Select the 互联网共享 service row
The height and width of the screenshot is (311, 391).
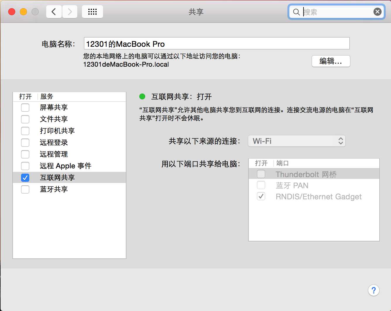69,178
